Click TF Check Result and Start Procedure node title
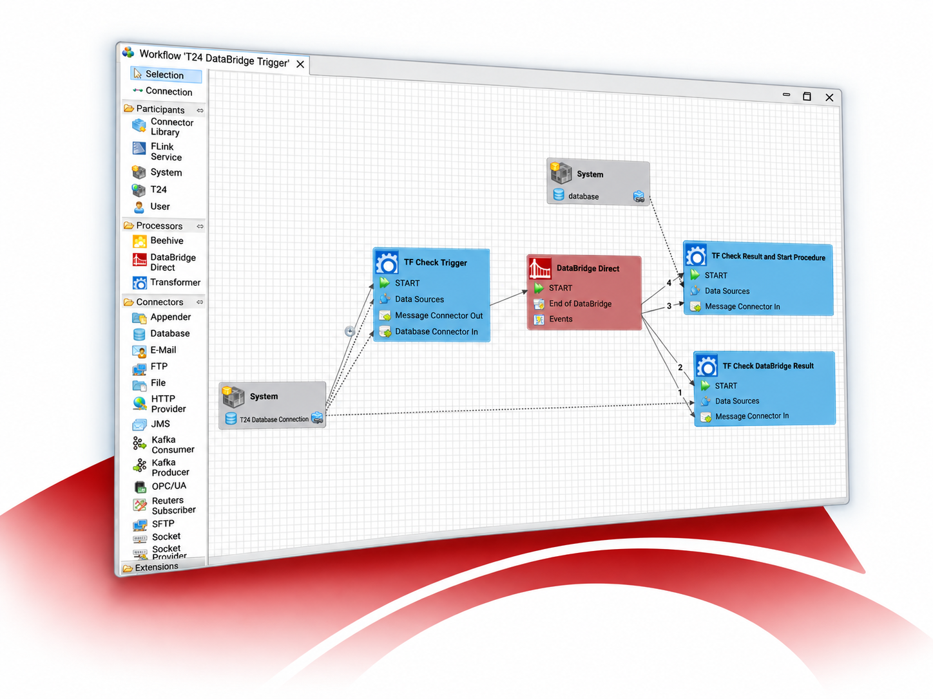The width and height of the screenshot is (933, 699). [x=768, y=257]
